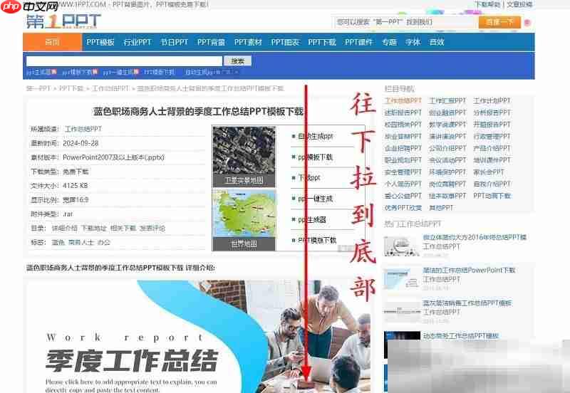Click the 商务人士 tag
The width and height of the screenshot is (570, 393).
pyautogui.click(x=81, y=242)
